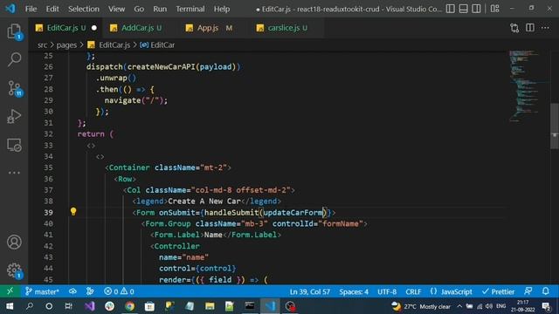The height and width of the screenshot is (314, 559).
Task: Open changes compare icon in editor toolbar
Action: click(x=514, y=28)
